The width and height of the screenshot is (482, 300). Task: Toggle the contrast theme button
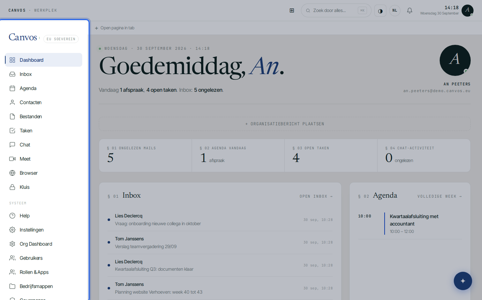[x=380, y=11]
